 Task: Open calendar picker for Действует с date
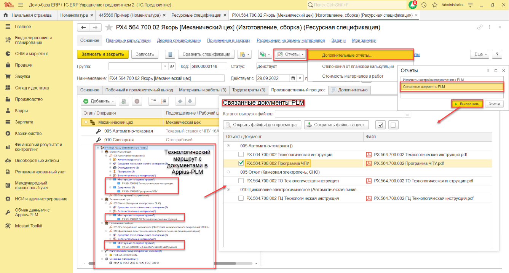(x=293, y=78)
